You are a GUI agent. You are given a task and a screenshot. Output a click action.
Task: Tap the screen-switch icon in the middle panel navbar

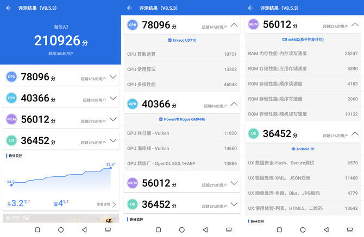[229, 230]
